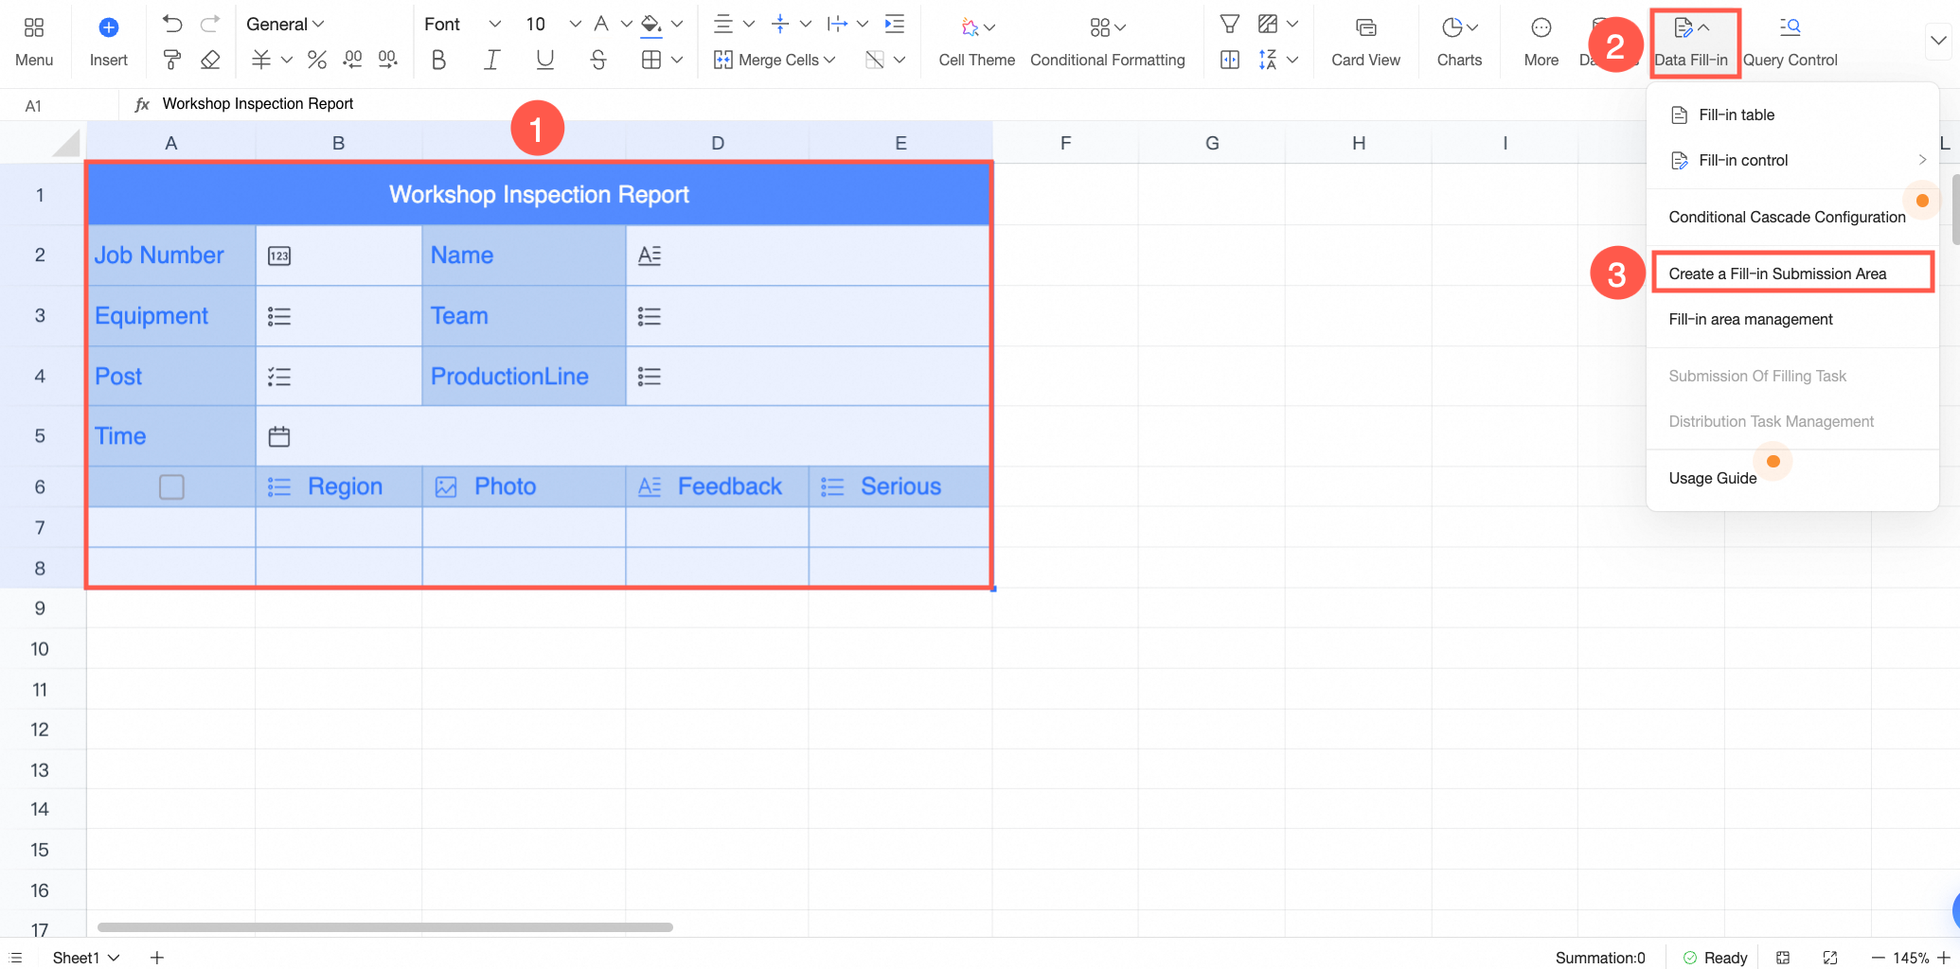Expand the borders dropdown arrow

click(677, 61)
